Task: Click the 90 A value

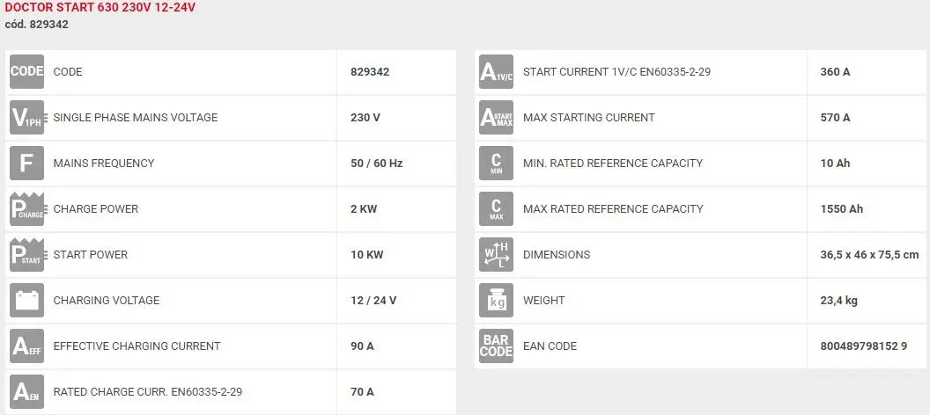Action: coord(362,346)
